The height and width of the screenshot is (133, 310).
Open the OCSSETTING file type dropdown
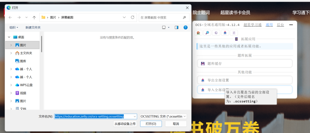[163, 116]
